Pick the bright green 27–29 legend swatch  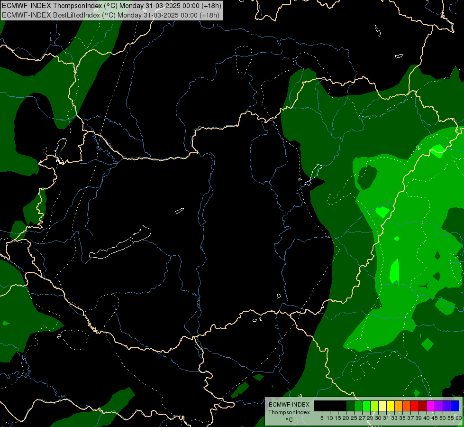point(366,406)
